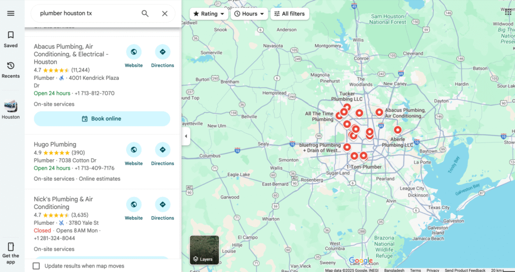Image resolution: width=515 pixels, height=272 pixels.
Task: Select Nick's Plumbing & Air Conditioning title
Action: [x=63, y=203]
